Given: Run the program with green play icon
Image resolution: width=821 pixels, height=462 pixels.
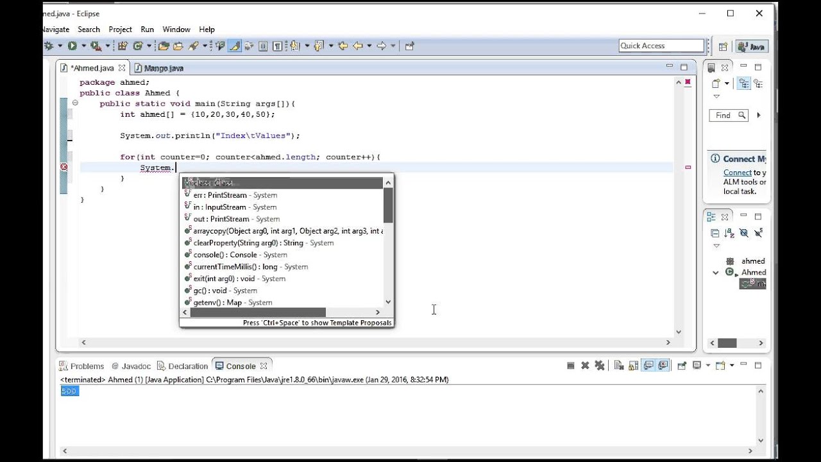Looking at the screenshot, I should 72,46.
